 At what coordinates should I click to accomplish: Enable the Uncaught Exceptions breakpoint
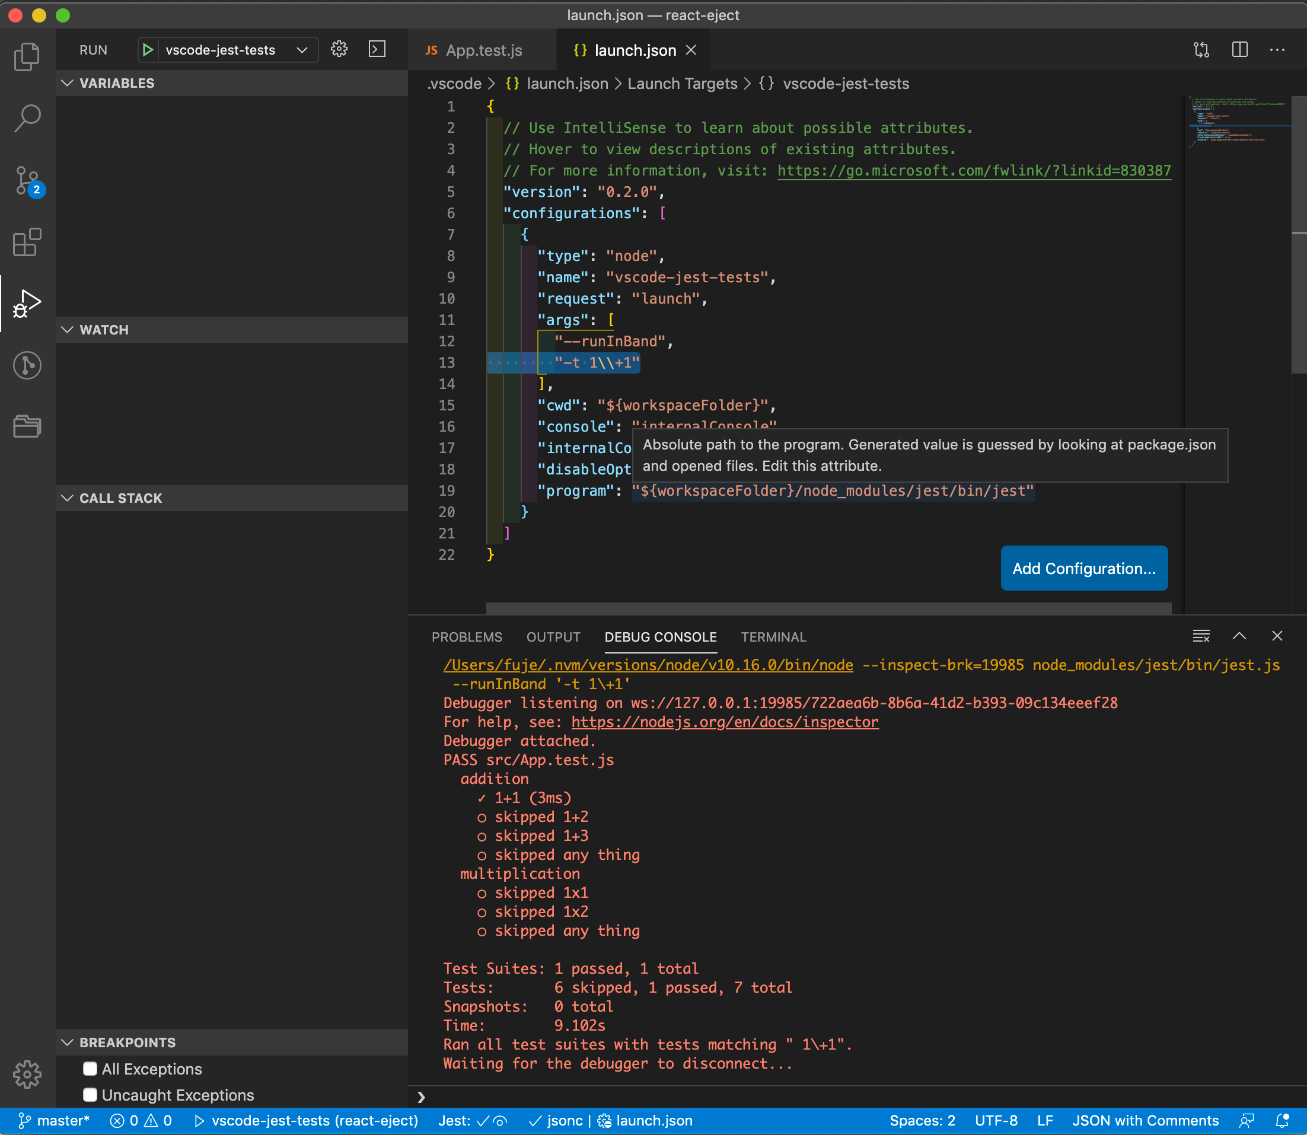[90, 1095]
